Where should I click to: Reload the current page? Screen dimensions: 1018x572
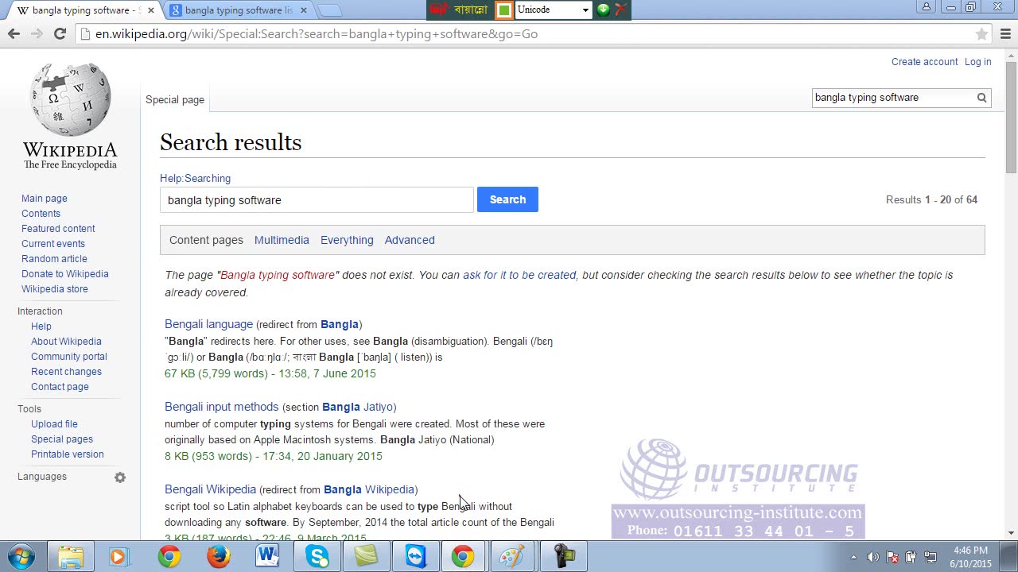[x=60, y=33]
